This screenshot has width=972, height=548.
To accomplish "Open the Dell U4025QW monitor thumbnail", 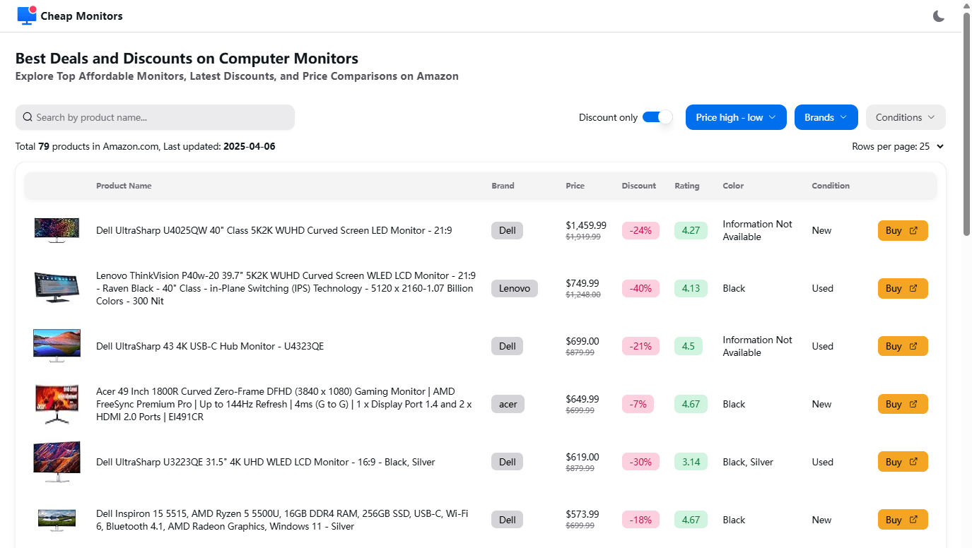I will pos(57,230).
